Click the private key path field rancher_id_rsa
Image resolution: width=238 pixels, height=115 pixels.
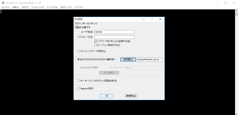150,60
